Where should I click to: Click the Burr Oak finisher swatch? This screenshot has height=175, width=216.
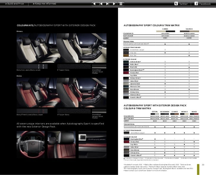(126, 55)
